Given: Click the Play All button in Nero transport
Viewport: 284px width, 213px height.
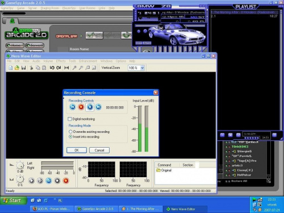Looking at the screenshot, I should (x=31, y=181).
